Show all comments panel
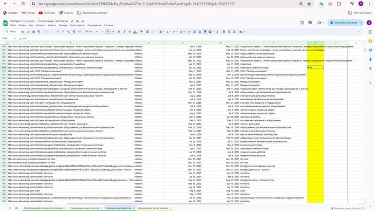This screenshot has height=211, width=375. tap(310, 23)
